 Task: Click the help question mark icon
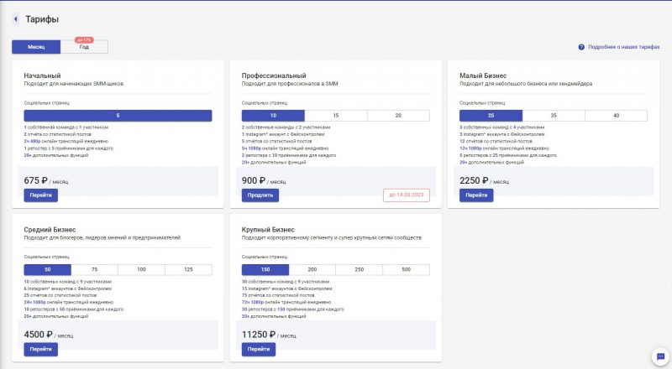[581, 47]
